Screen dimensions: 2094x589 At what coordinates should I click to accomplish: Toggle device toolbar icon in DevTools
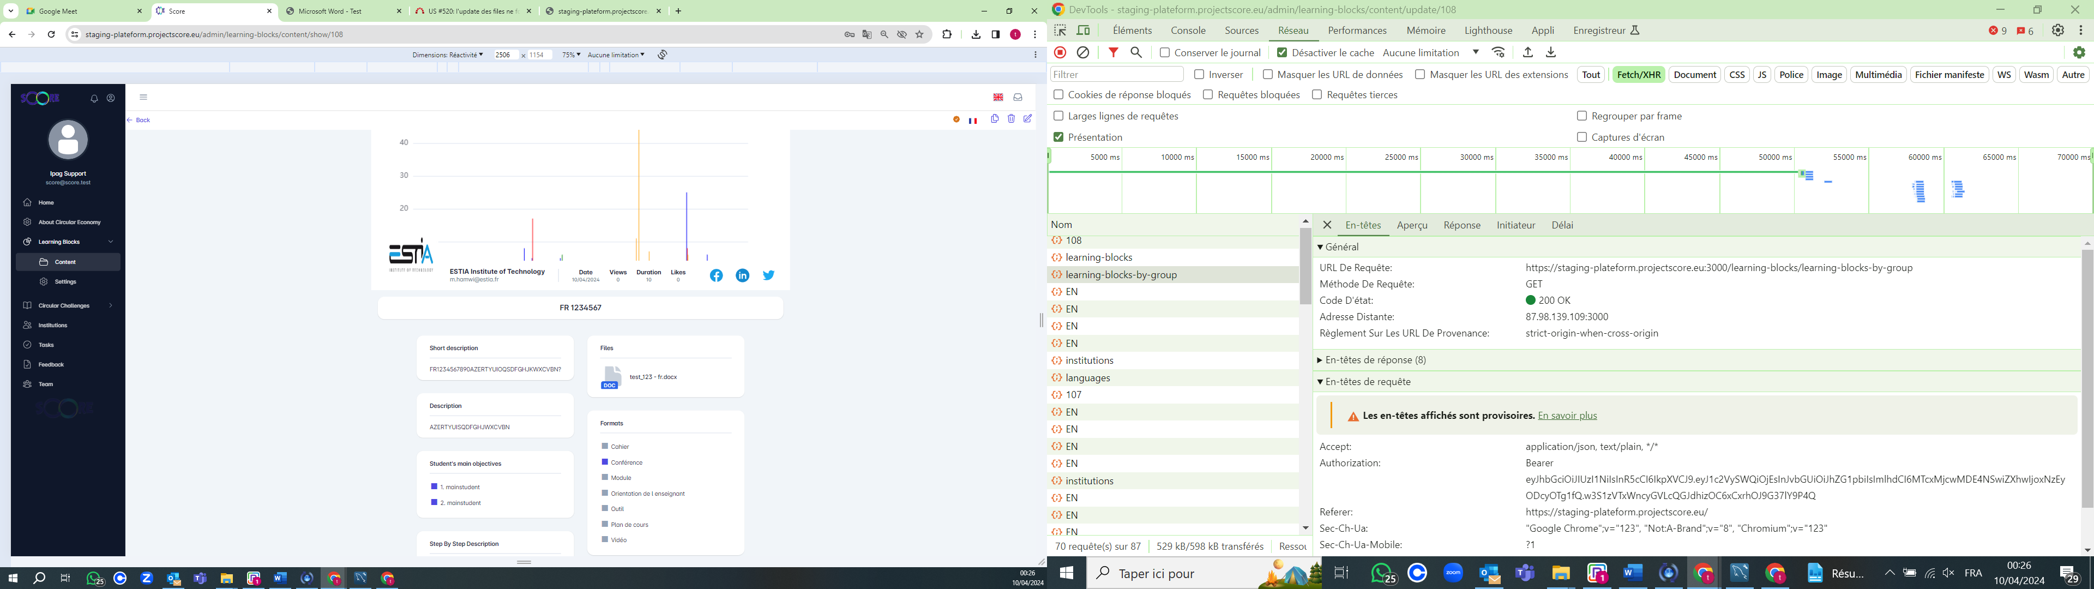coord(1084,31)
